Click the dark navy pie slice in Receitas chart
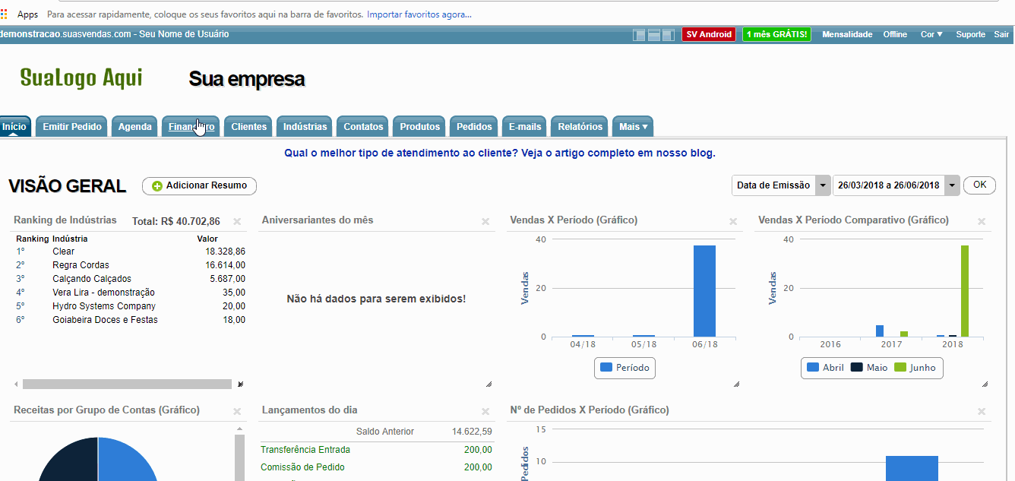 click(70, 462)
